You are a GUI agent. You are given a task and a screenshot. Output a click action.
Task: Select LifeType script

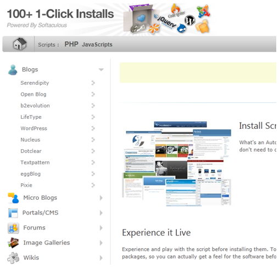(x=31, y=117)
